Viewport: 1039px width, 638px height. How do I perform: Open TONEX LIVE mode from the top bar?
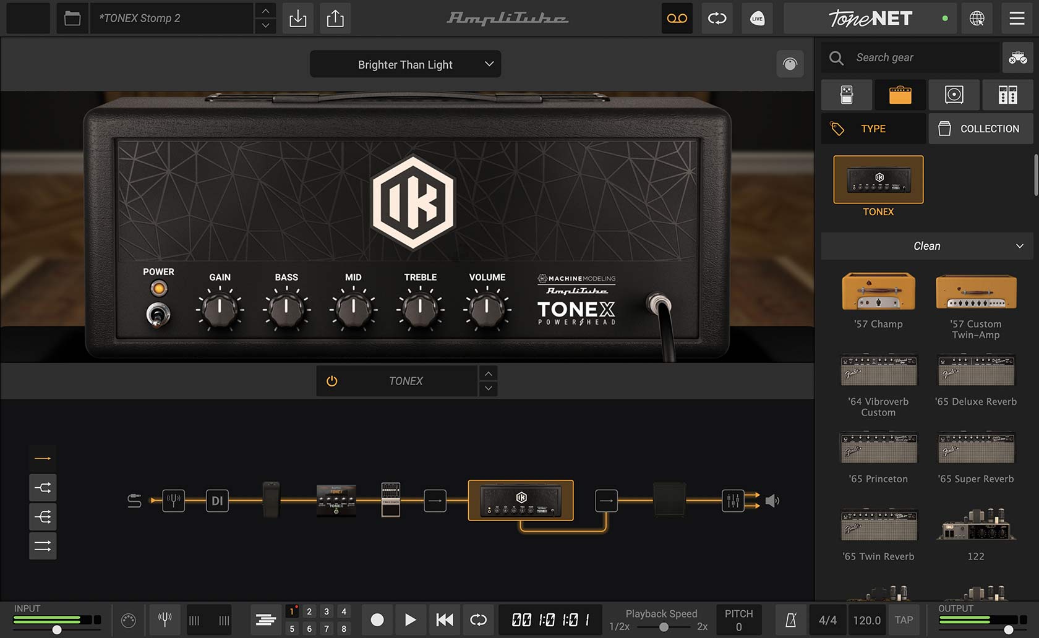(x=756, y=19)
